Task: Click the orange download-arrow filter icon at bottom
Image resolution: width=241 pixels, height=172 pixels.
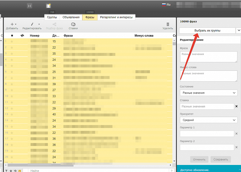Action: tap(20, 171)
